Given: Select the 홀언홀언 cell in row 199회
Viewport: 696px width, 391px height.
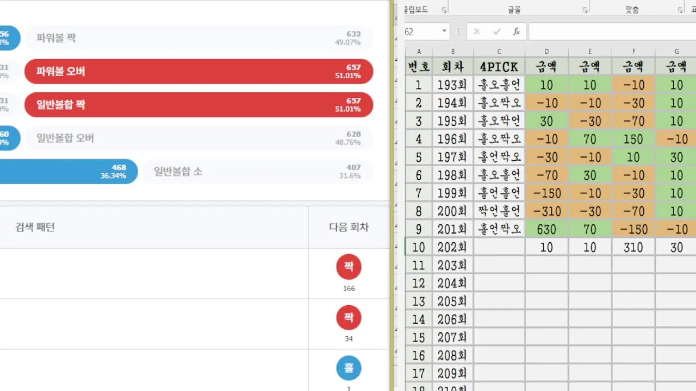Looking at the screenshot, I should 499,193.
